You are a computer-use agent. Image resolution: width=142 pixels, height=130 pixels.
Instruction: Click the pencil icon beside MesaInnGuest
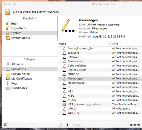(64, 83)
